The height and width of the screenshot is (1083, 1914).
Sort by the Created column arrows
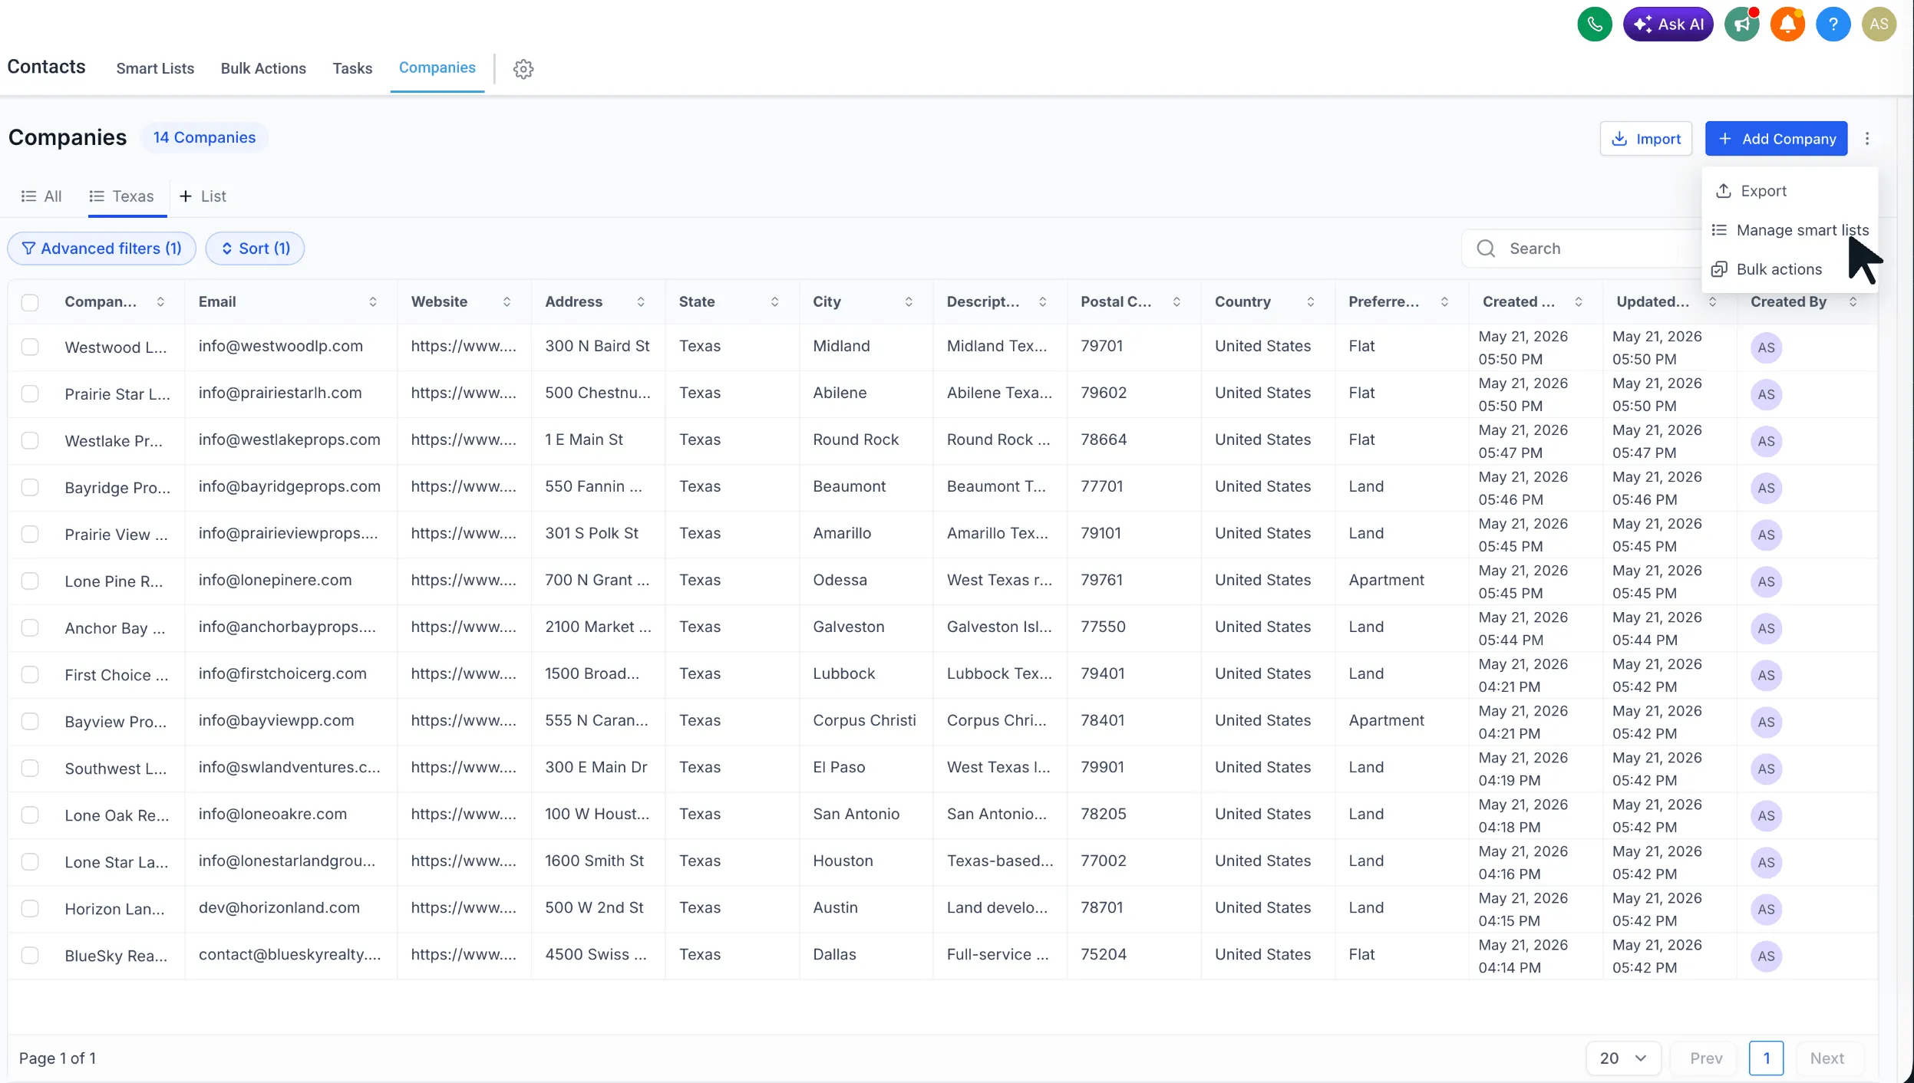[1578, 302]
